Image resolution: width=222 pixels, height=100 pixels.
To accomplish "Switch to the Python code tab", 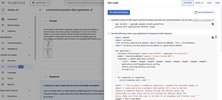I will click(x=188, y=3).
